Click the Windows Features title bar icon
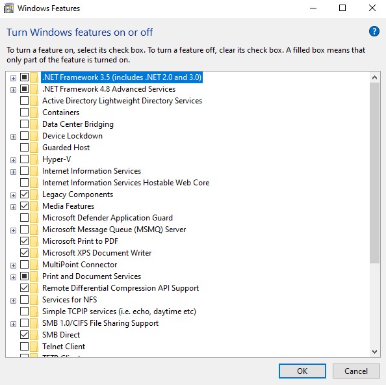 click(8, 8)
